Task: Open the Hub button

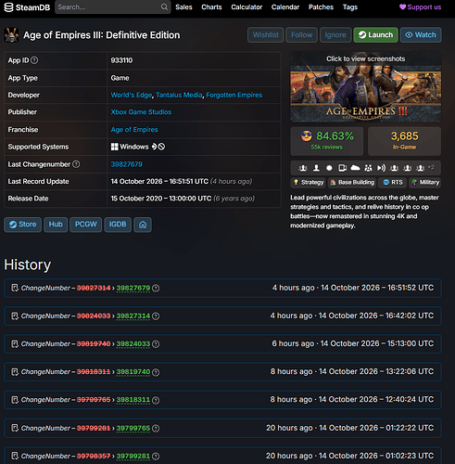Action: (56, 225)
